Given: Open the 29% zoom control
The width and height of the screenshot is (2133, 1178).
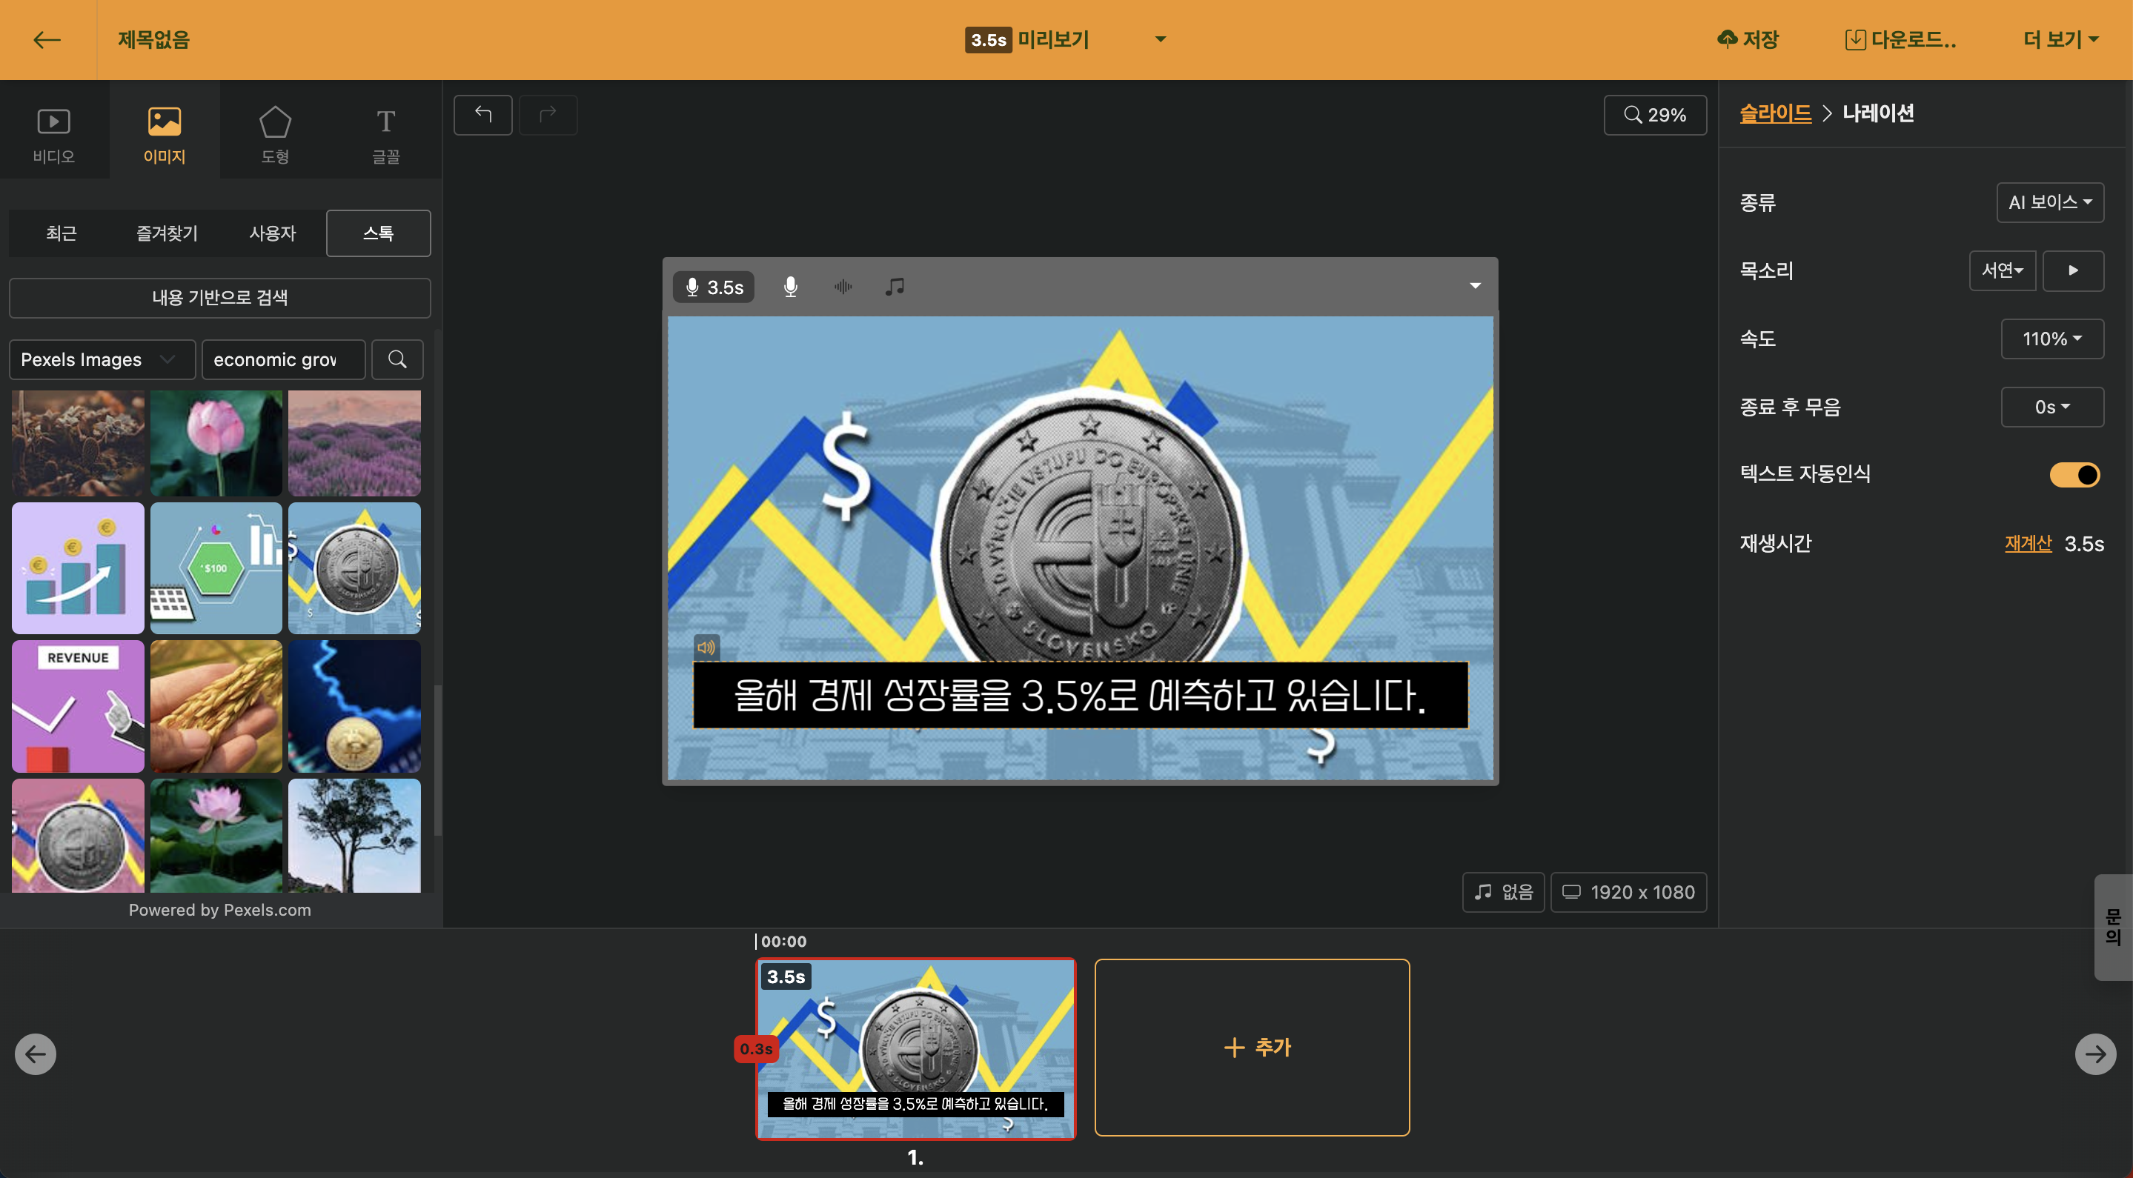Looking at the screenshot, I should [x=1654, y=115].
